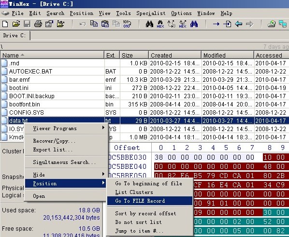The image size is (289, 237).
Task: Click the Copy block toolbar icon
Action: tap(94, 24)
